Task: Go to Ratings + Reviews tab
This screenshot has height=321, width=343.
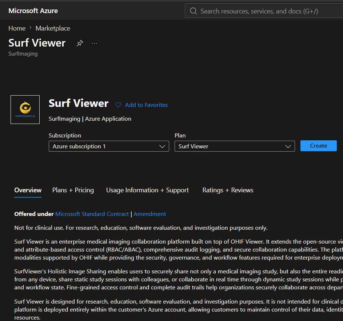Action: tap(228, 190)
